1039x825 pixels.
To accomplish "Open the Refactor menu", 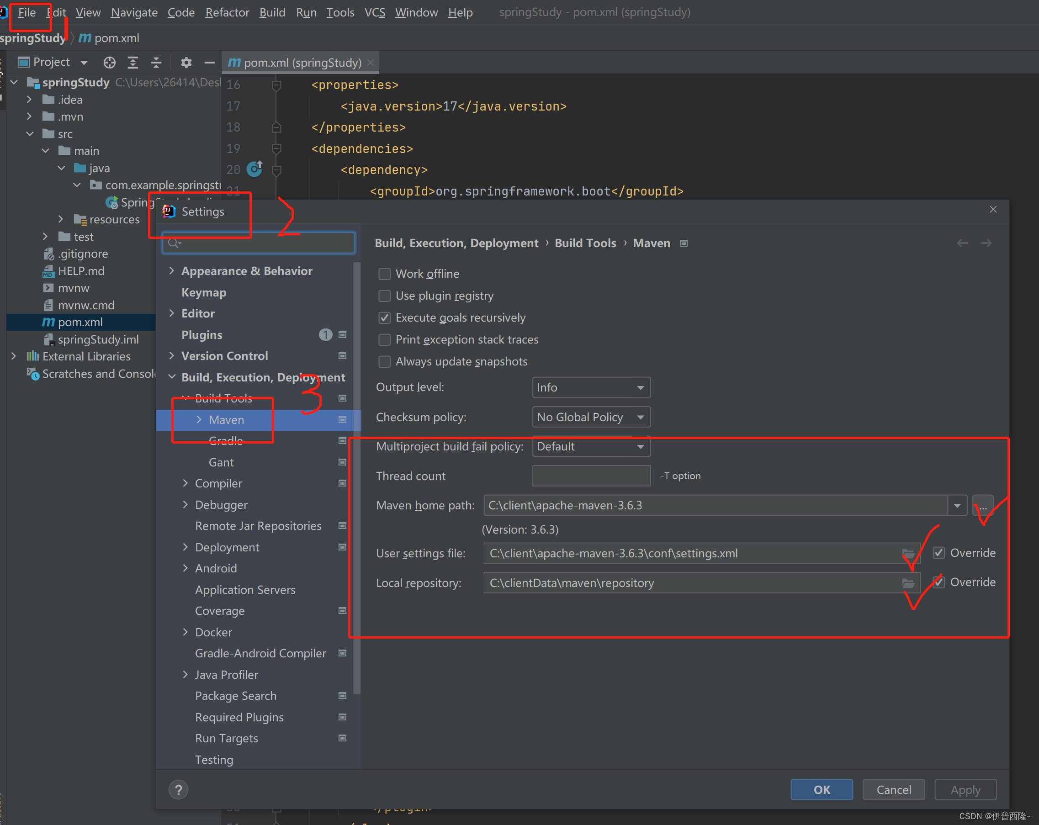I will 227,12.
